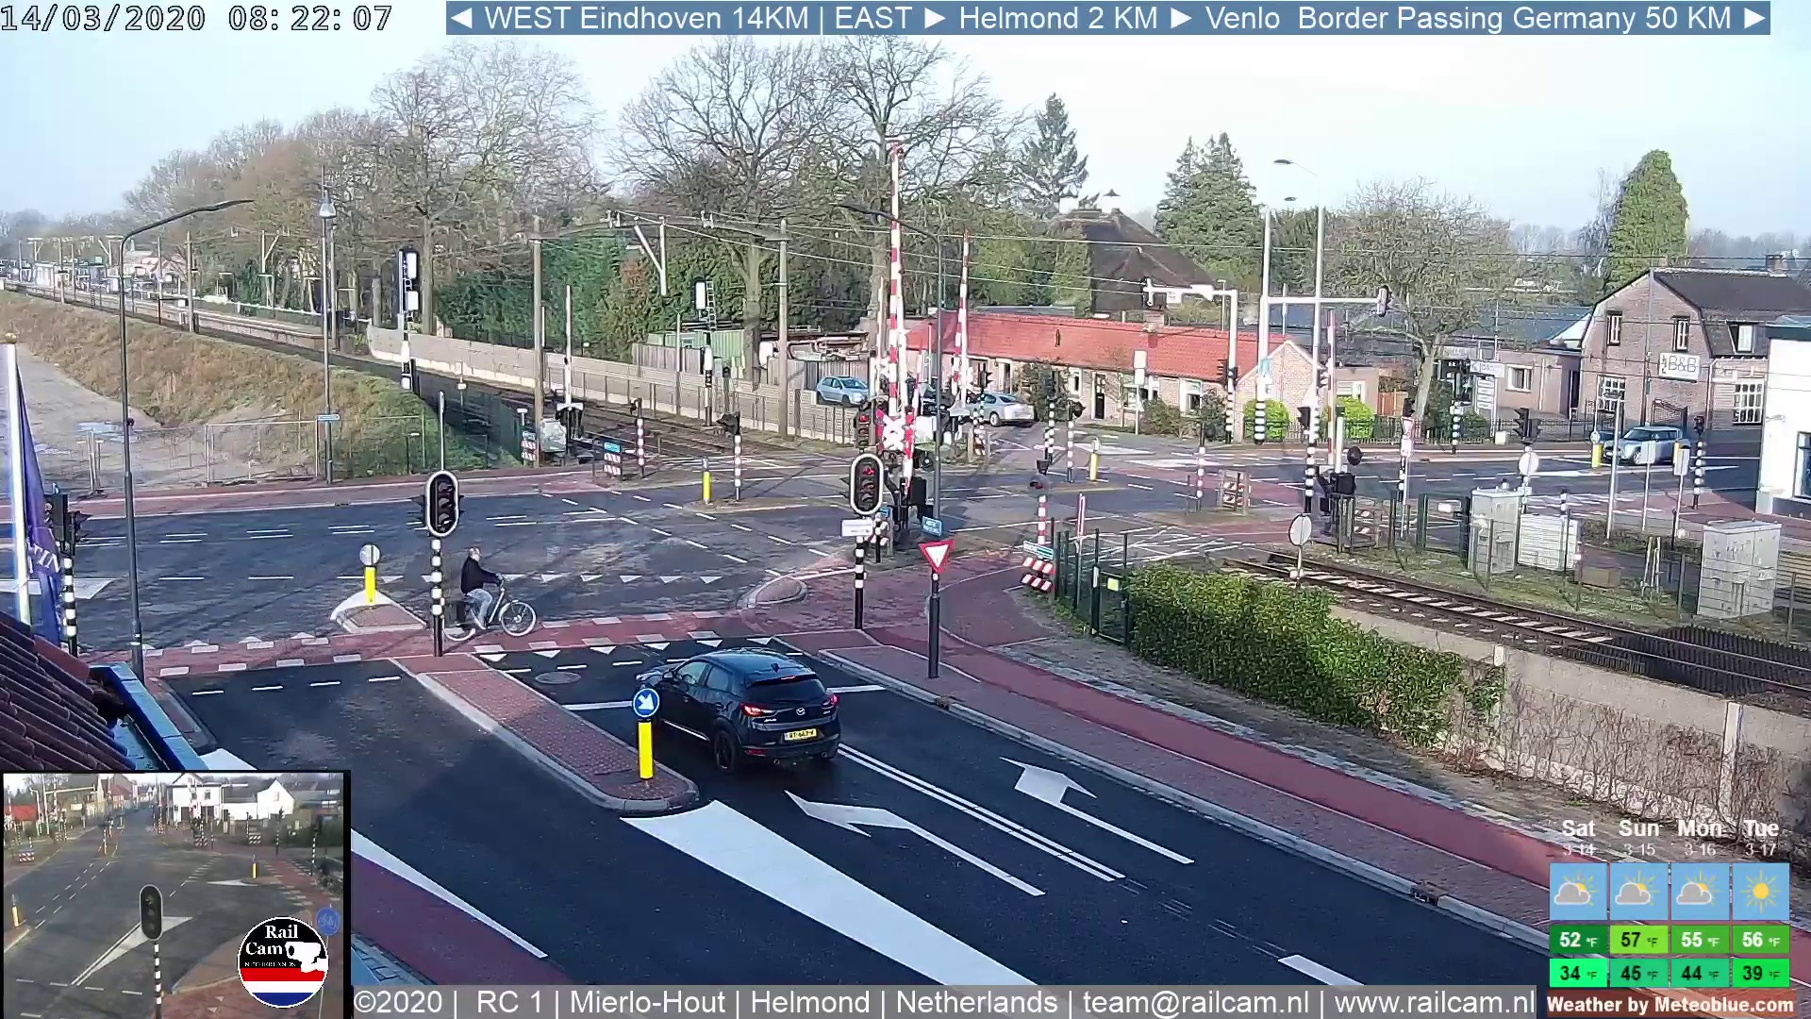Screen dimensions: 1811x1019
Task: Click Monday's partly cloudy weather icon
Action: tap(1699, 892)
